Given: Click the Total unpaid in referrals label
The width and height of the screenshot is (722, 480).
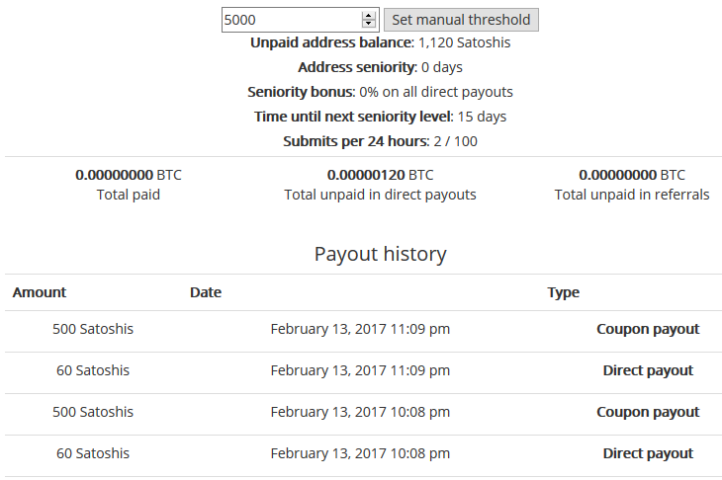Looking at the screenshot, I should [631, 195].
